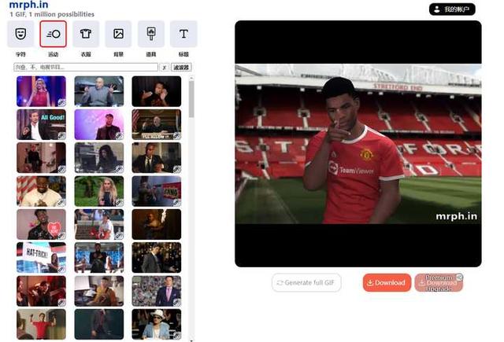This screenshot has height=342, width=504.
Task: Select the Motion icon (运动)
Action: 53,34
